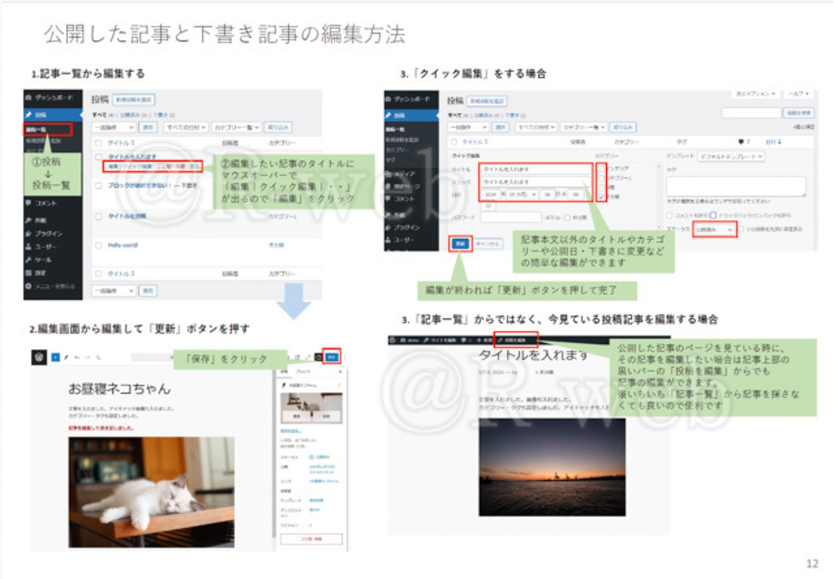Open ダッシュボード icon in quick edit sidebar
834x579 pixels.
click(389, 99)
